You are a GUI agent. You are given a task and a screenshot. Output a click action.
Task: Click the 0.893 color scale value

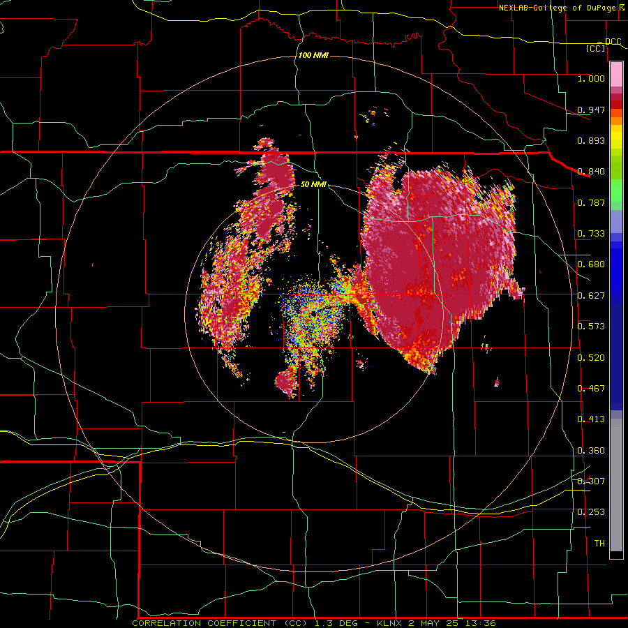[591, 140]
